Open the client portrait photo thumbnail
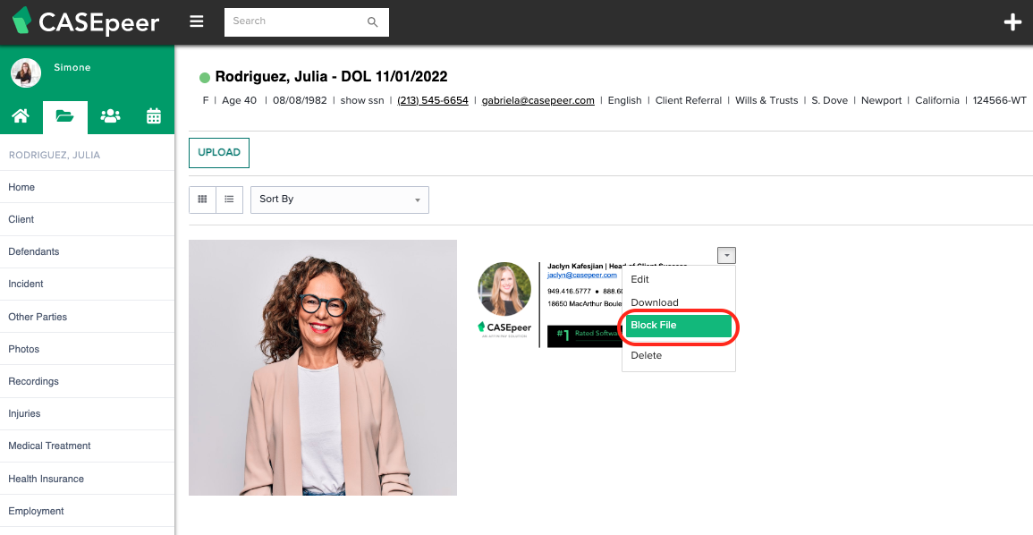The image size is (1033, 535). tap(322, 367)
